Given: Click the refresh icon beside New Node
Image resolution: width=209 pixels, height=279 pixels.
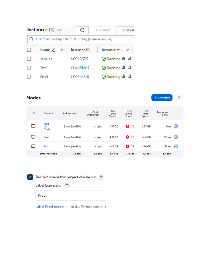Looking at the screenshot, I should [179, 98].
